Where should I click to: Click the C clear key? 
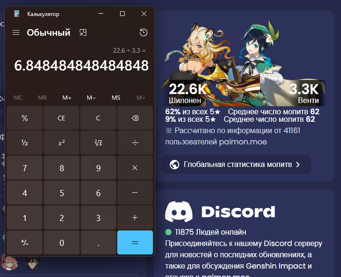(98, 118)
